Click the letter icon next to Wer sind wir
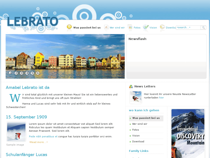The width and height of the screenshot is (210, 158). tap(106, 27)
